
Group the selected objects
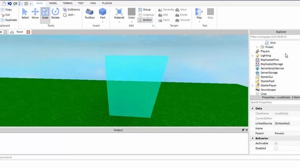pos(144,9)
